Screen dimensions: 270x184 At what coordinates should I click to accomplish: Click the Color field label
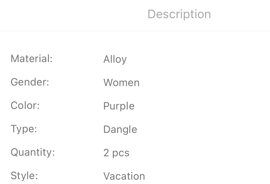point(25,105)
